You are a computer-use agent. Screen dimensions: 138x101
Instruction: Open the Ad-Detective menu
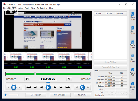coord(42,8)
